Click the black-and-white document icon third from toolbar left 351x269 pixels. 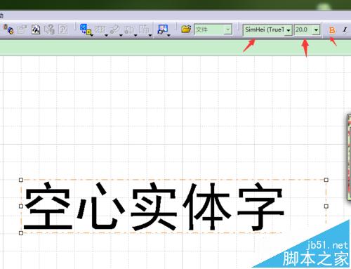click(x=36, y=29)
